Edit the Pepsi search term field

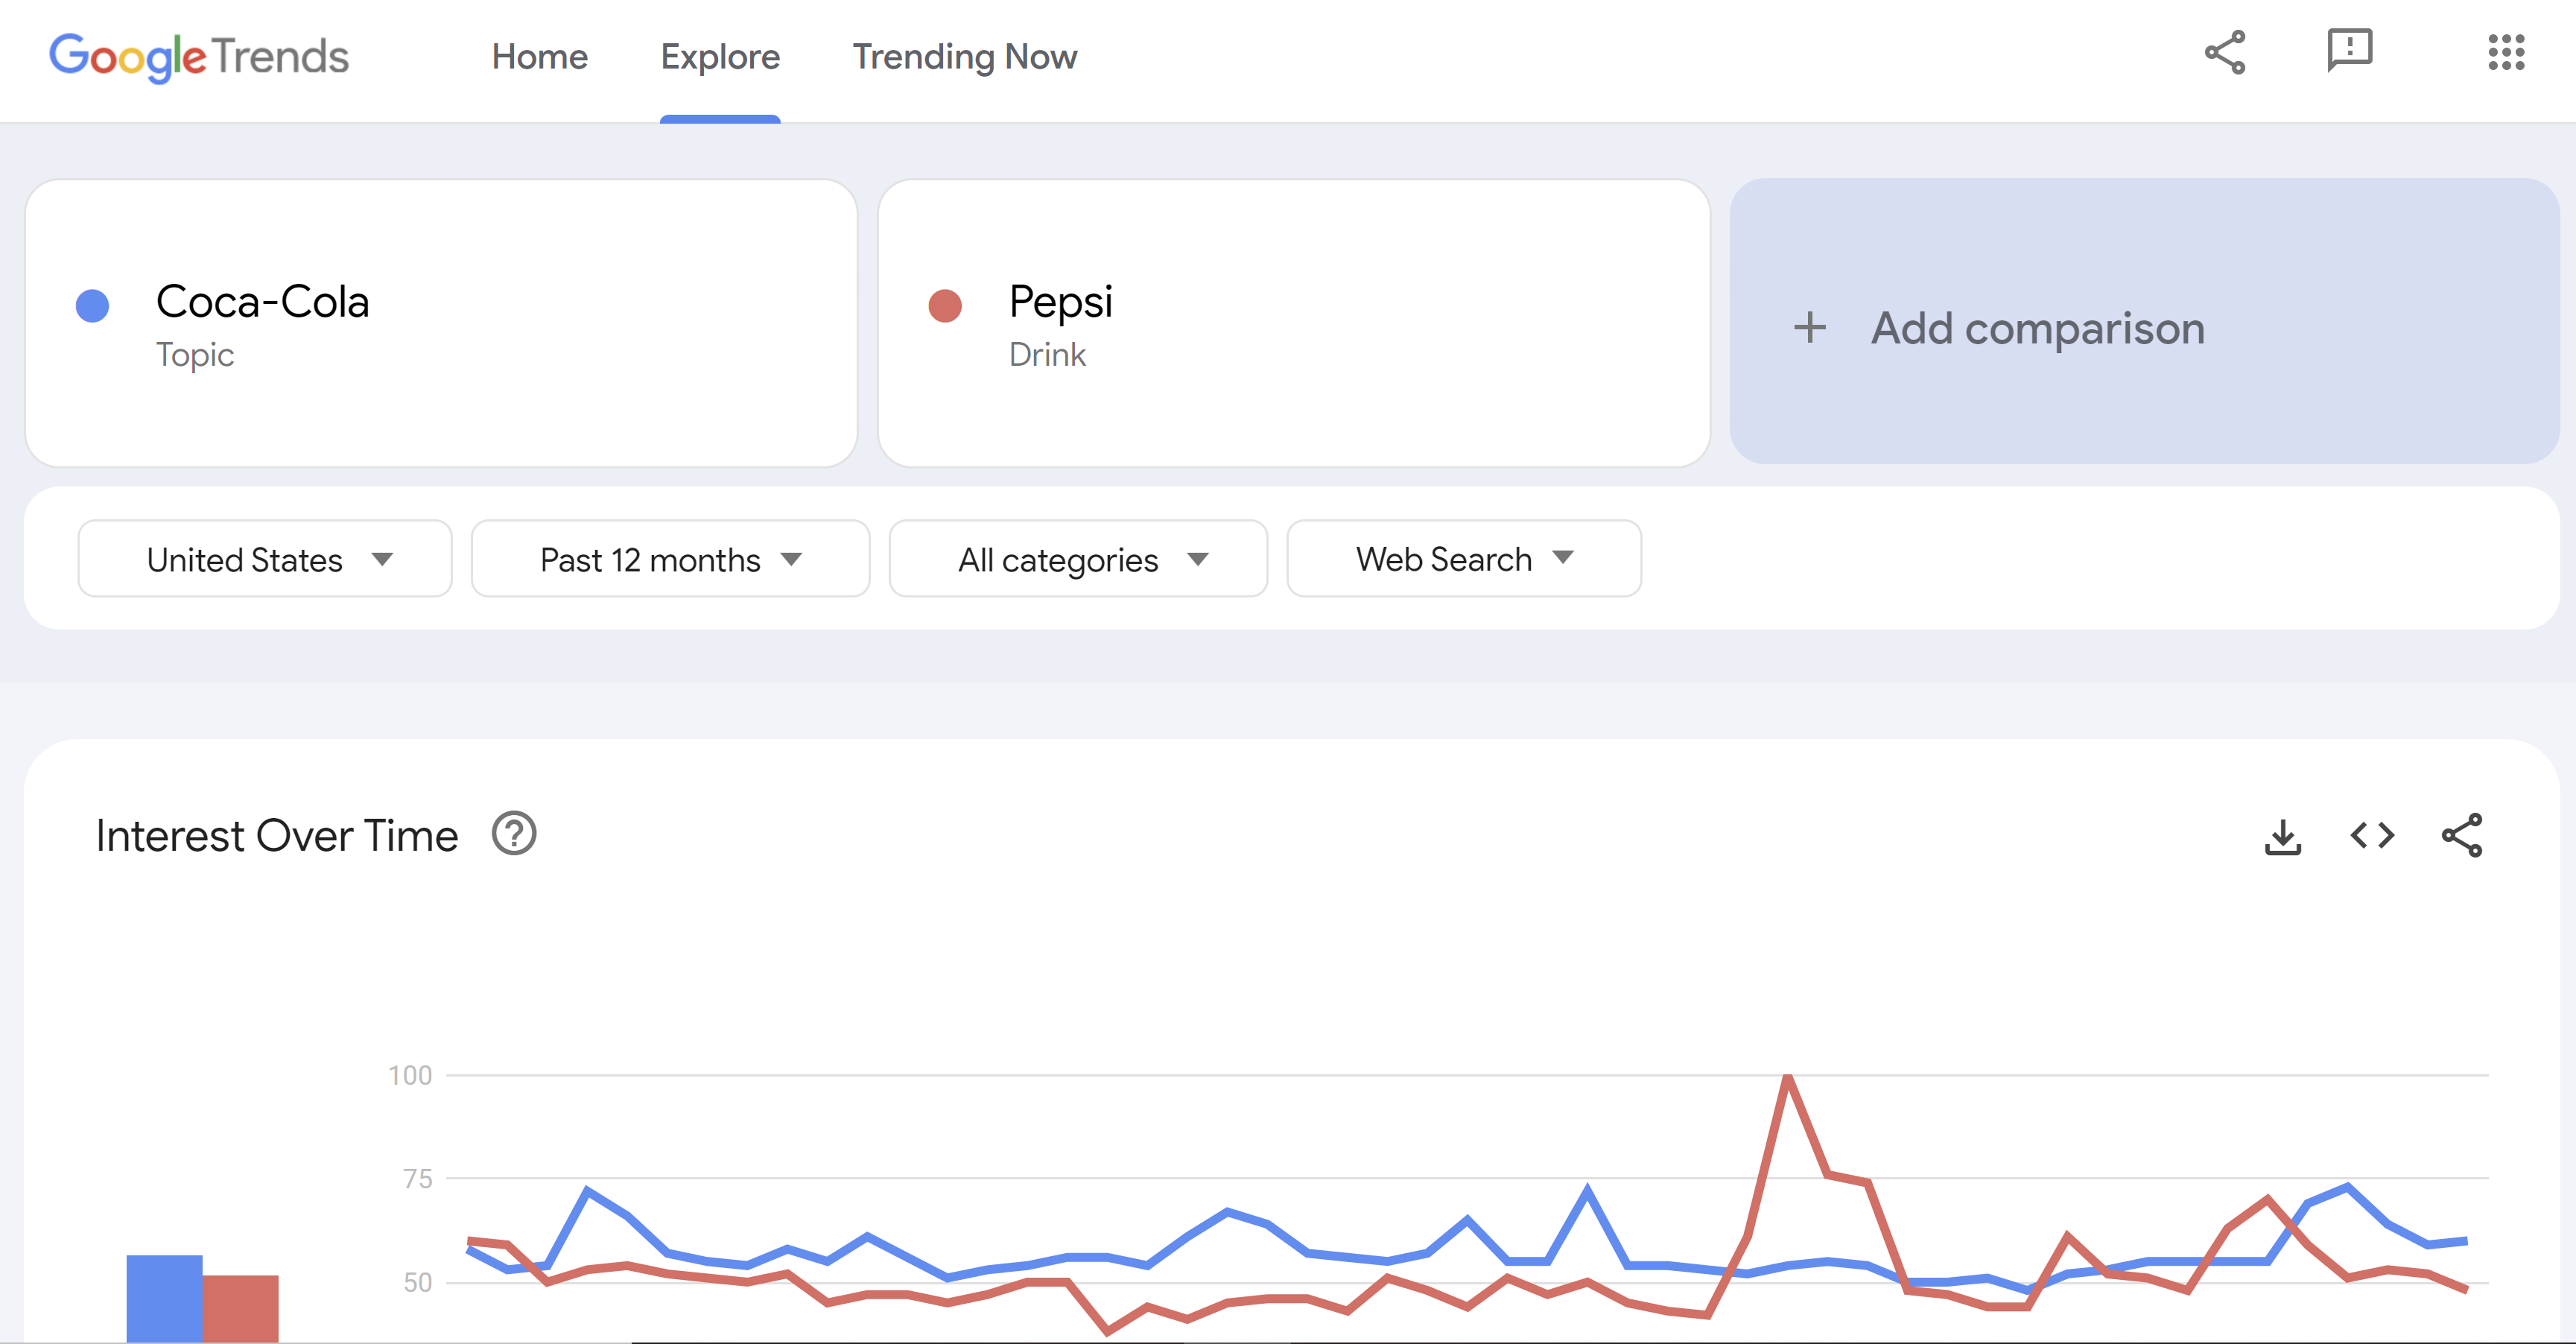1060,302
